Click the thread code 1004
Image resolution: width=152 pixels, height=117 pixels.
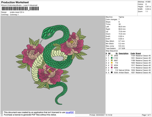133,70
